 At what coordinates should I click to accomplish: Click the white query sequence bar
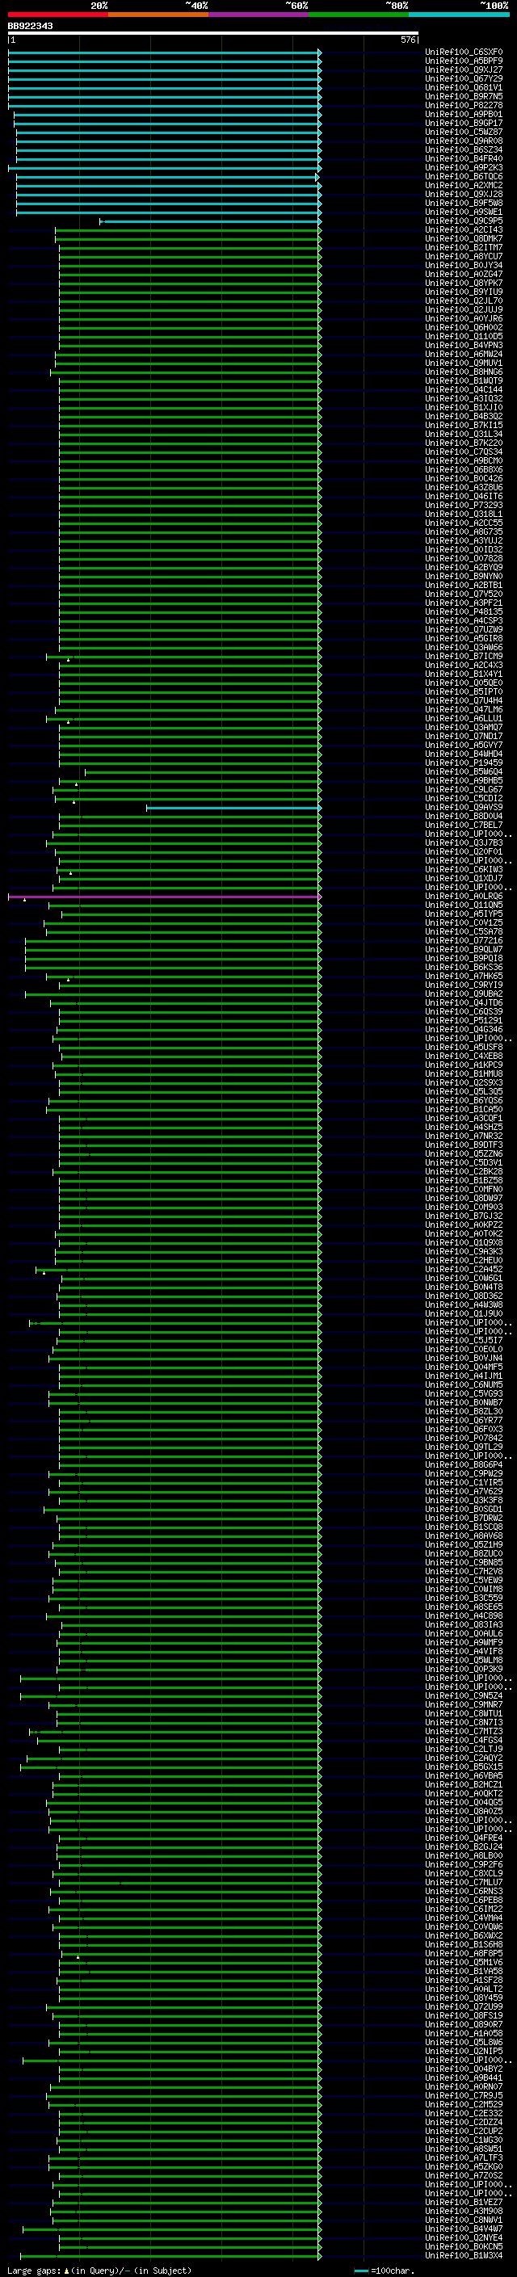pos(212,34)
